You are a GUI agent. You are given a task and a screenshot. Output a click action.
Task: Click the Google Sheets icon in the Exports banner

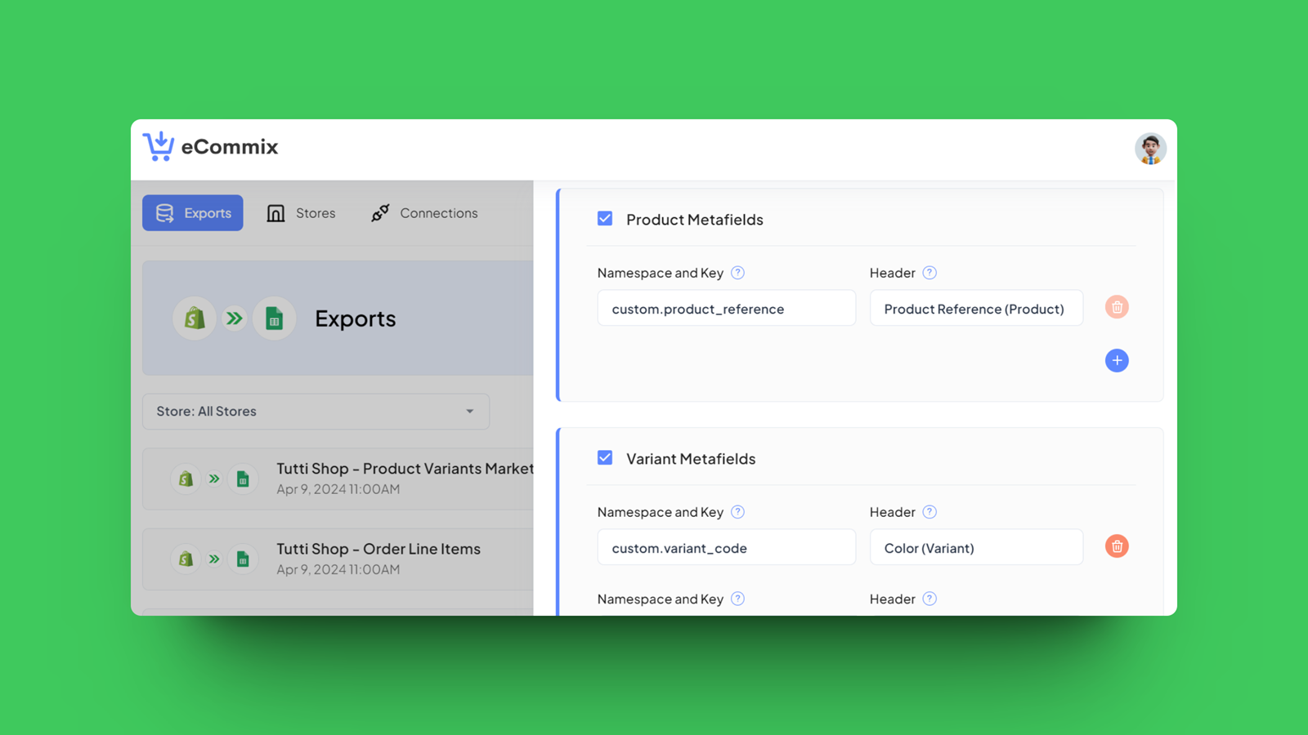[x=275, y=318]
